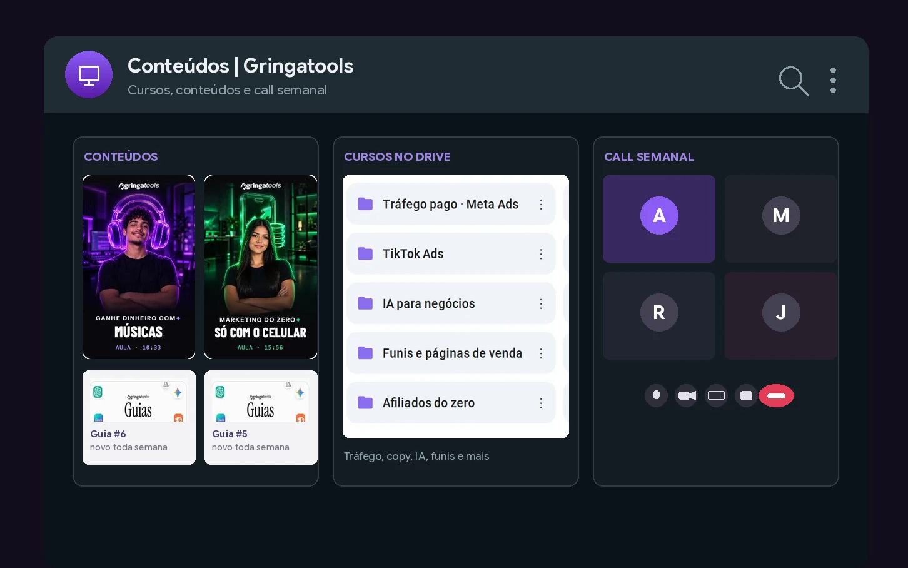Open the kebab menu for Funis e páginas de venda
Viewport: 908px width, 568px height.
pos(541,353)
